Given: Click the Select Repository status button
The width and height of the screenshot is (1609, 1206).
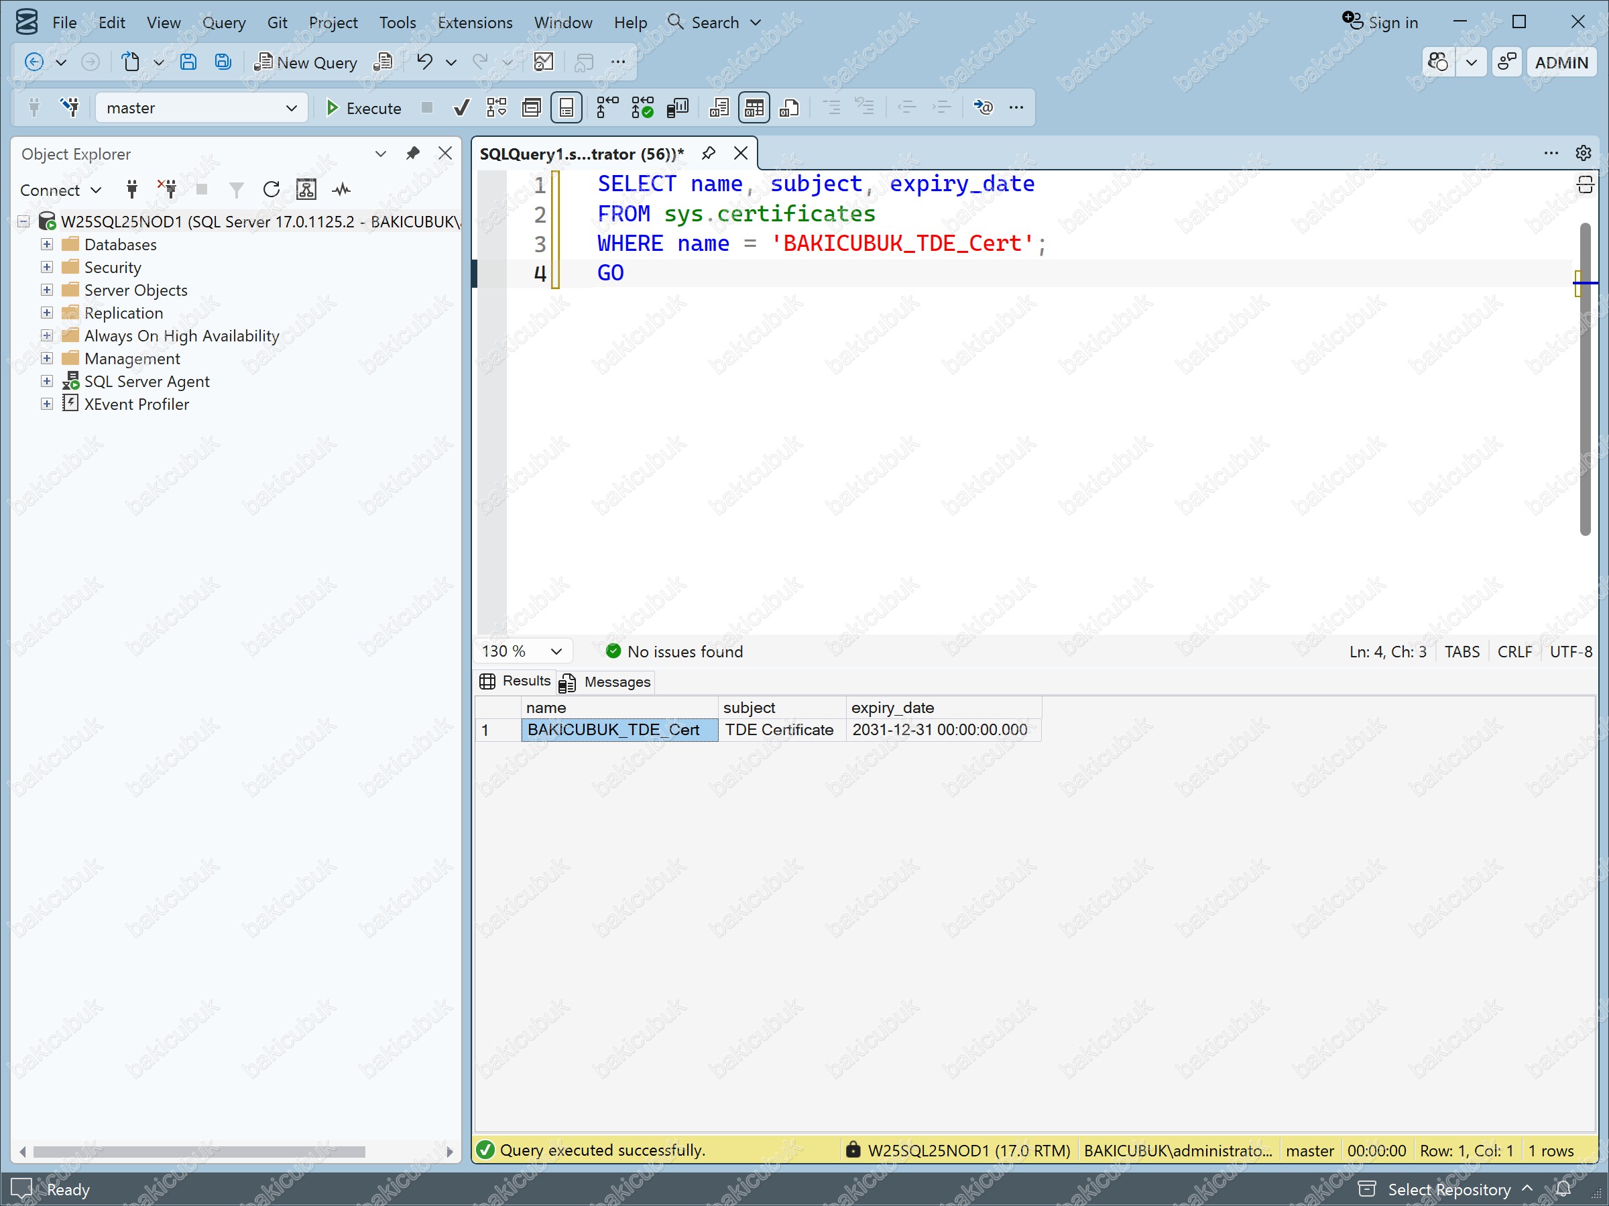Looking at the screenshot, I should coord(1445,1189).
